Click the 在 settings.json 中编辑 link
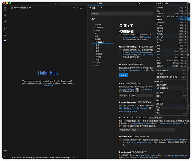 128,111
